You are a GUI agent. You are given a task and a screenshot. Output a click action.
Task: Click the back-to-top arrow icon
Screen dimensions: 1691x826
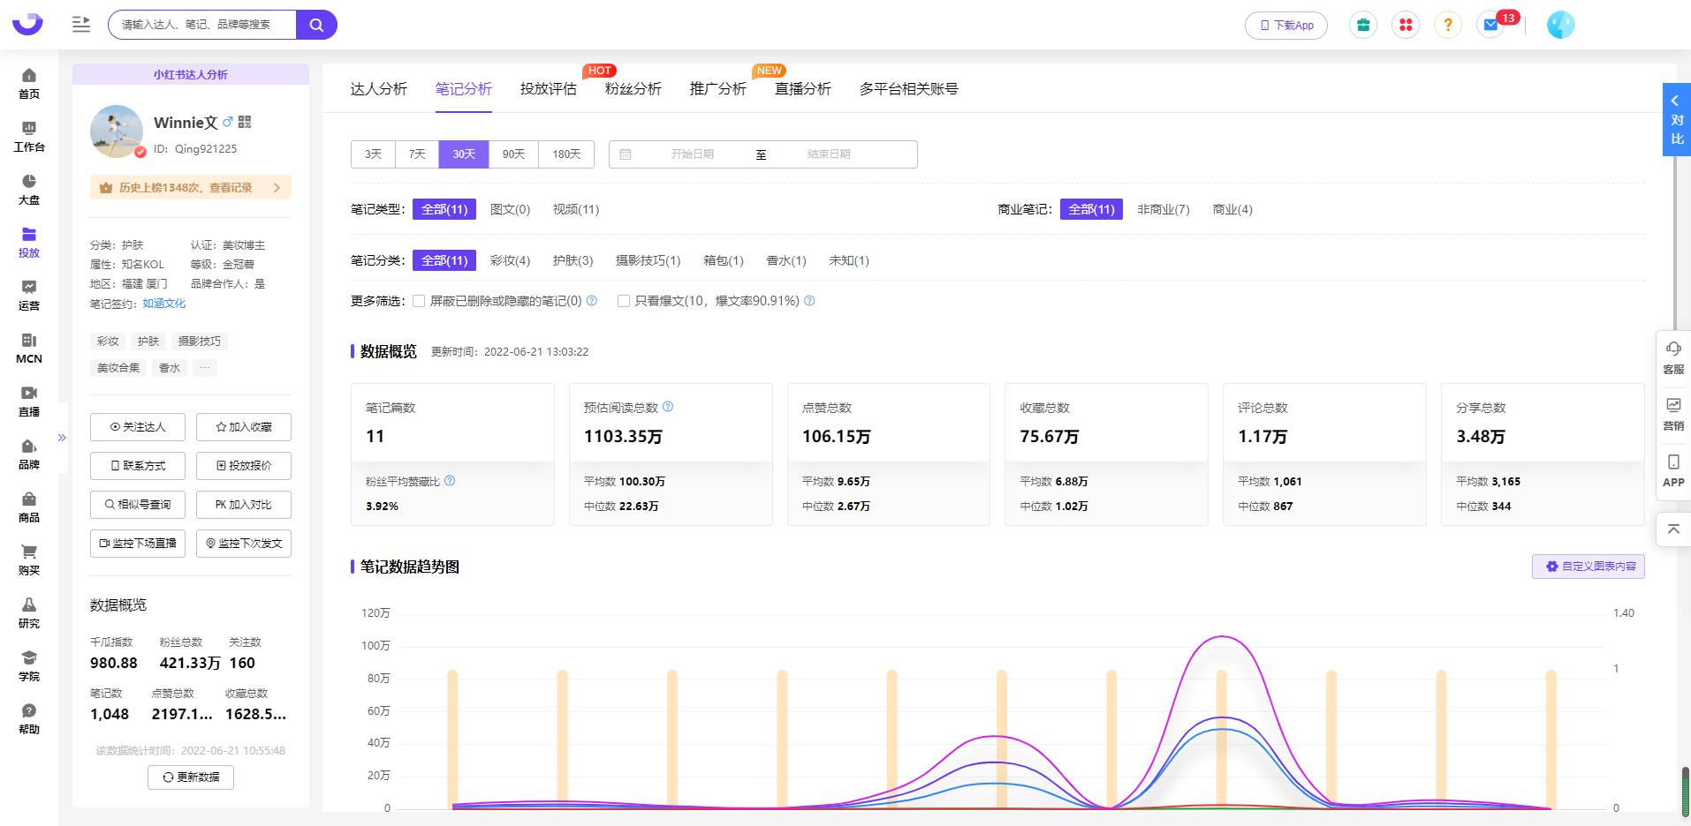pyautogui.click(x=1673, y=529)
